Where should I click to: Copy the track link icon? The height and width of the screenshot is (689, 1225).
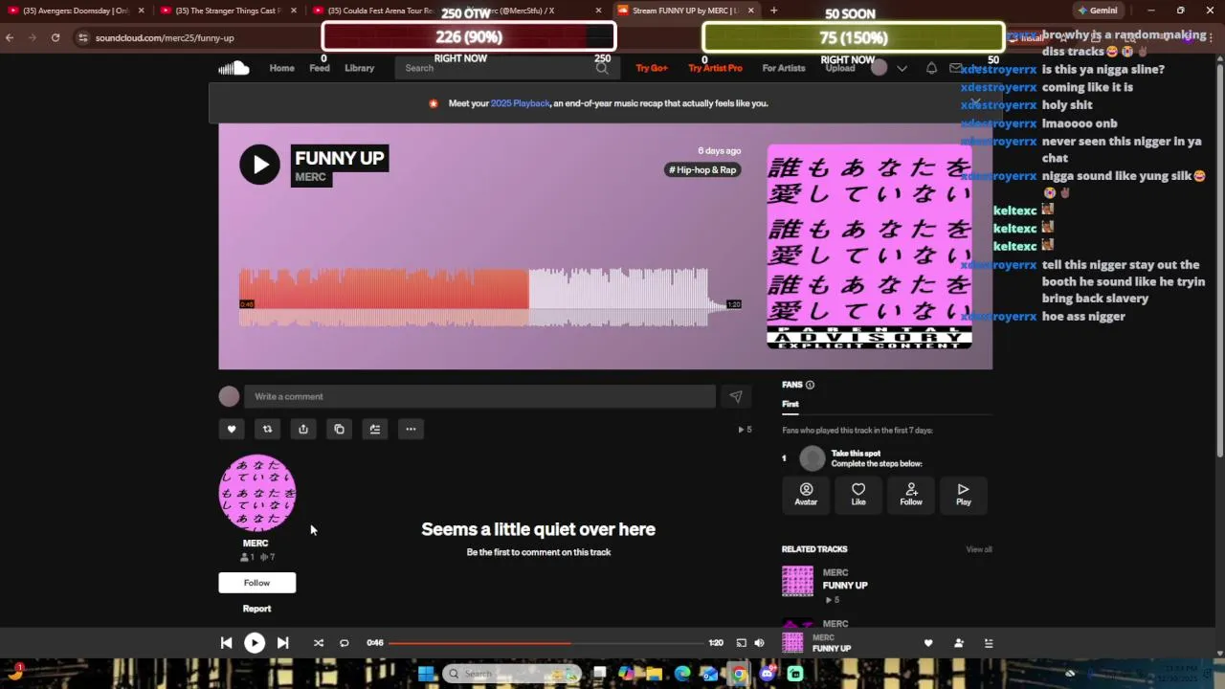coord(339,429)
